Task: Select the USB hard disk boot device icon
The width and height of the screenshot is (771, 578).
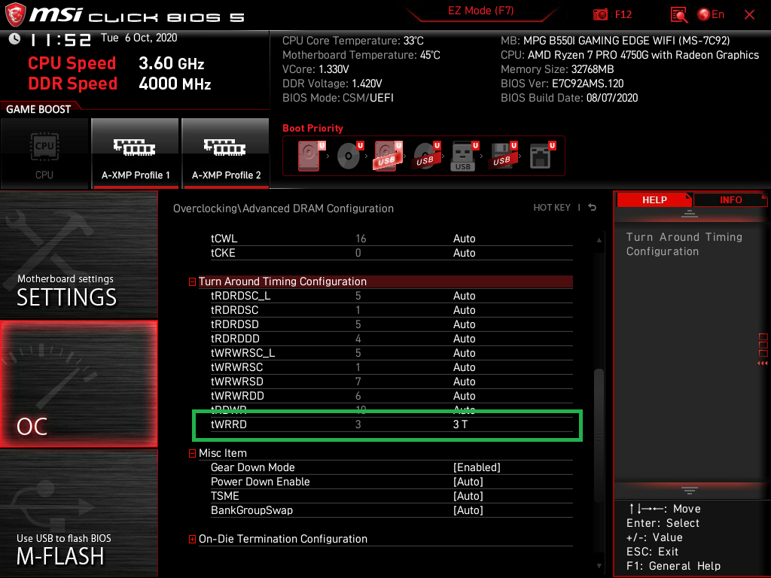Action: pyautogui.click(x=388, y=156)
